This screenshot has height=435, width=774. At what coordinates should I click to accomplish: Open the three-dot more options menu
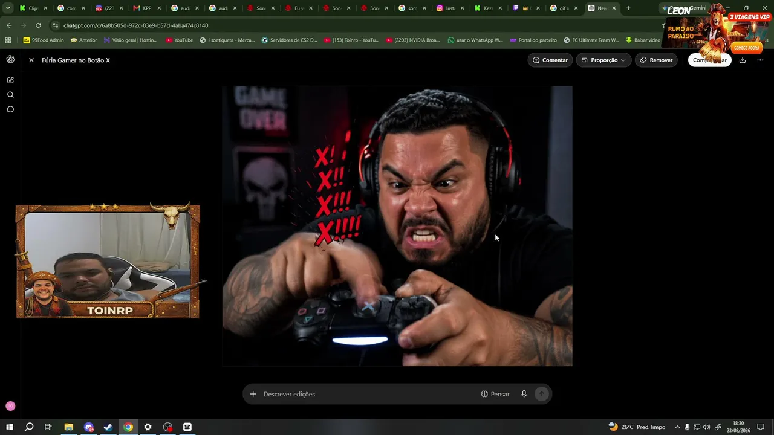[x=760, y=60]
